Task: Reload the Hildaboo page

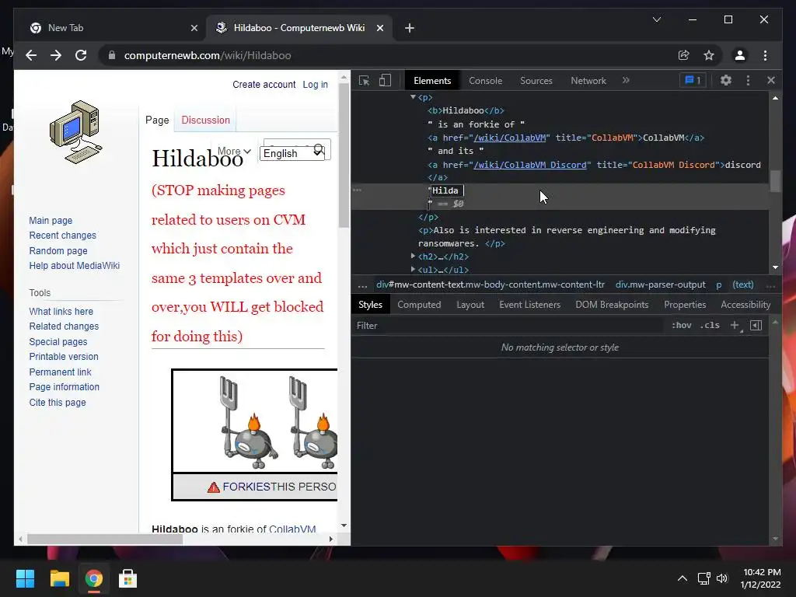Action: point(81,55)
